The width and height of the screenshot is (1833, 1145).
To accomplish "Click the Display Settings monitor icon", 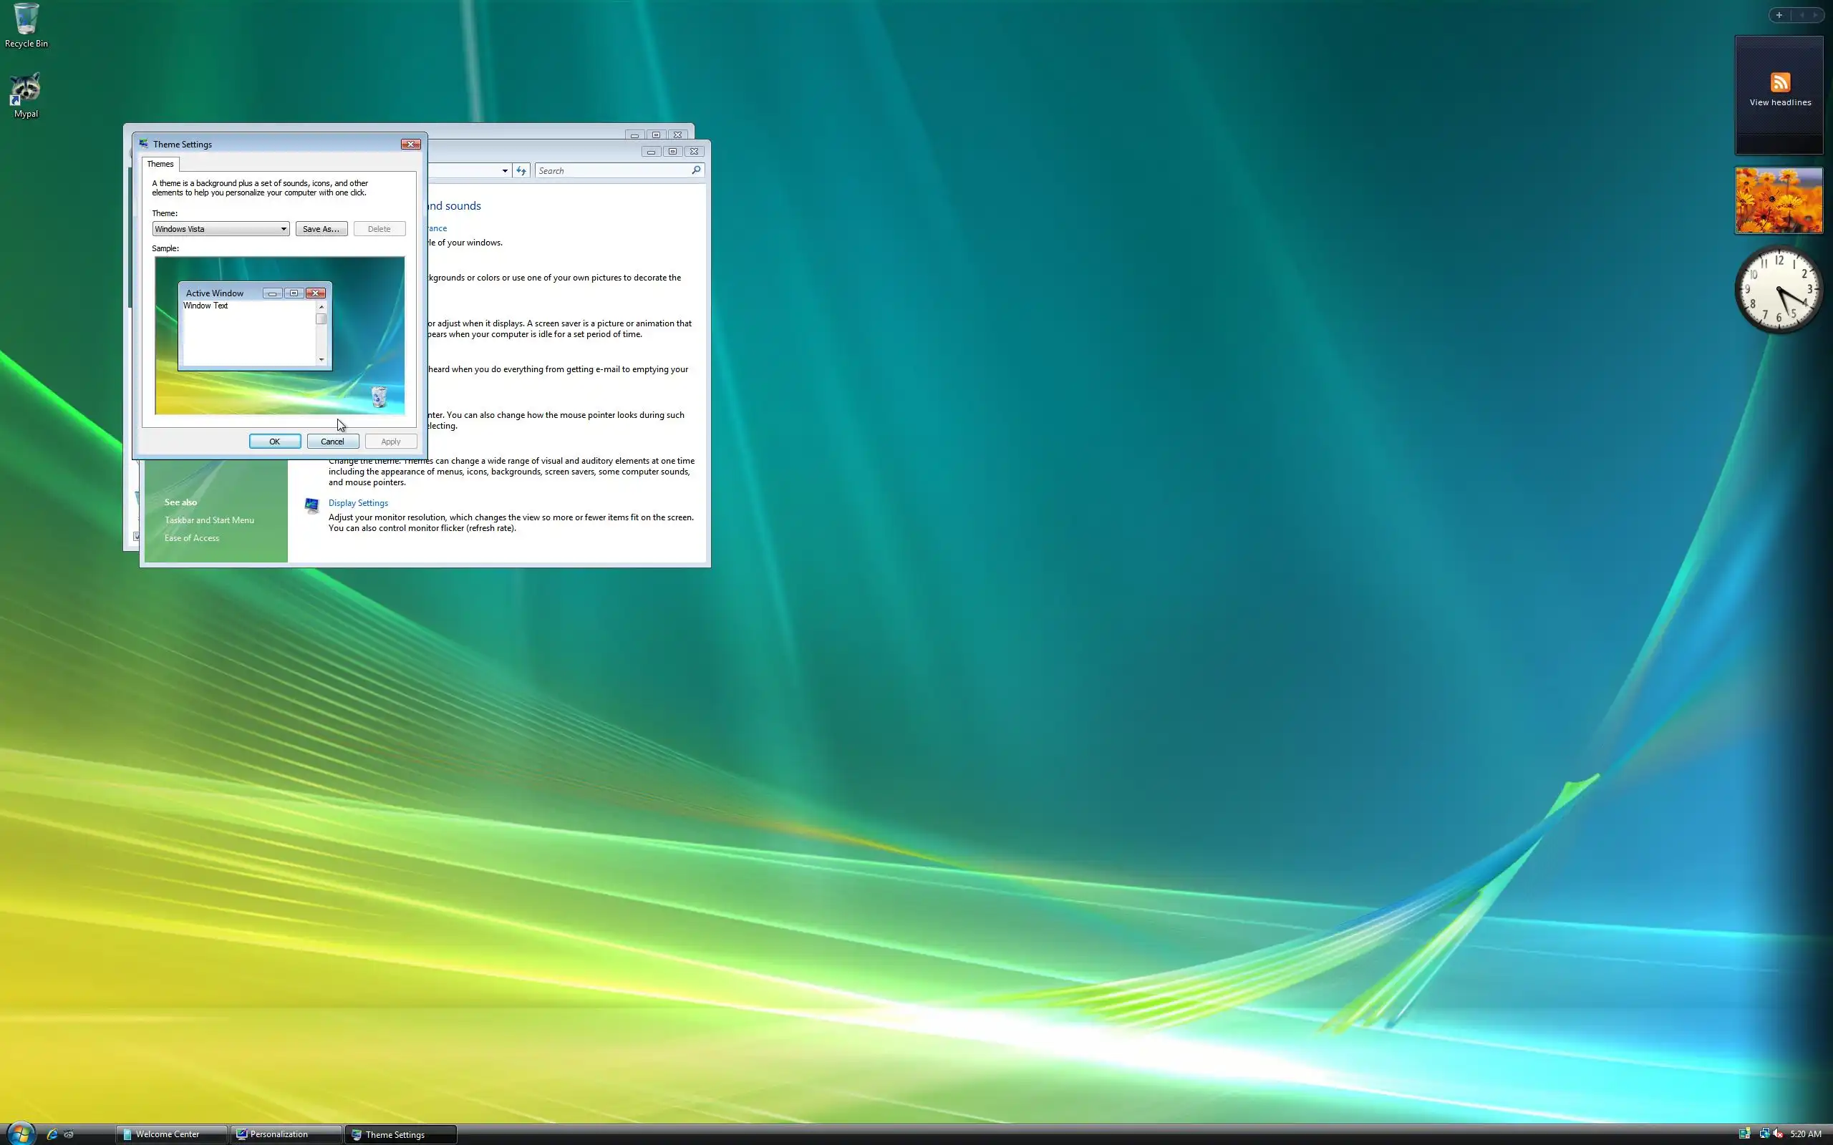I will point(311,505).
